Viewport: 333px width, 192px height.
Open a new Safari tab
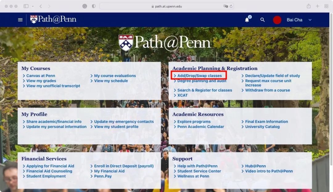(x=317, y=6)
